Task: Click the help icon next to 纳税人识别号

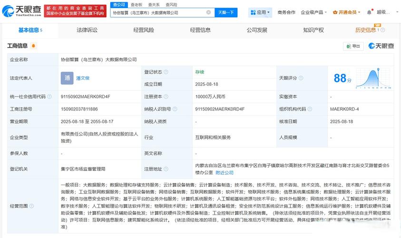Action: pyautogui.click(x=175, y=109)
